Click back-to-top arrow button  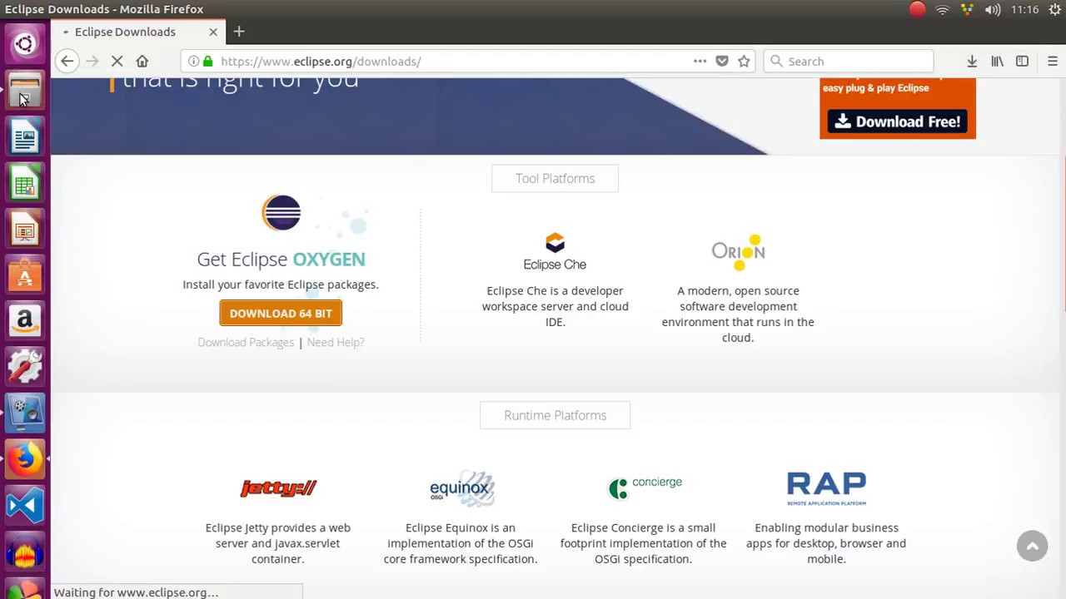point(1032,546)
